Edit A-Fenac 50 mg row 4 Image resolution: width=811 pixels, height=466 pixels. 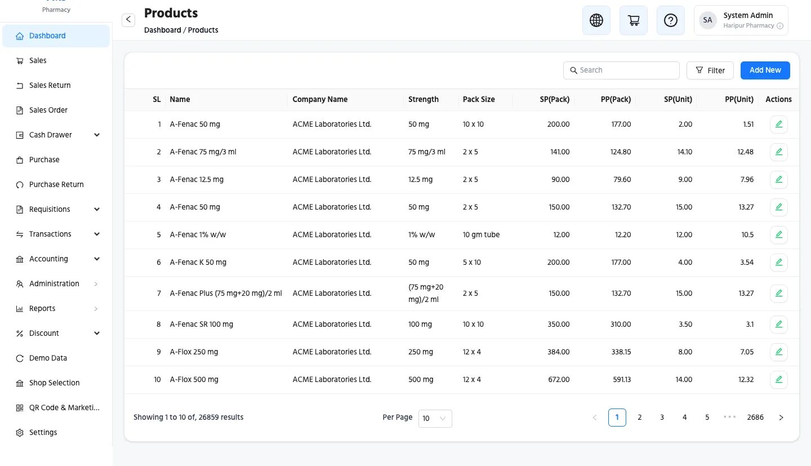tap(779, 207)
